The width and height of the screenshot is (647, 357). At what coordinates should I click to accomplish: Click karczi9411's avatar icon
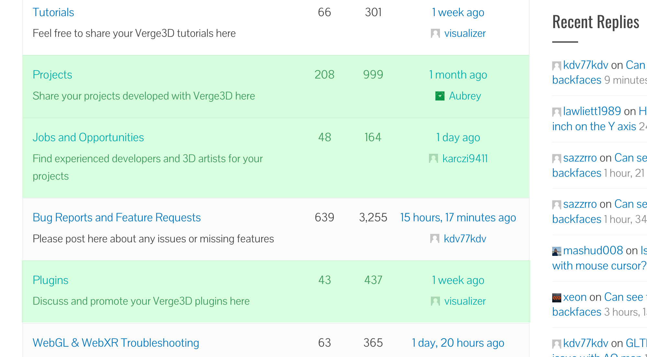[433, 158]
